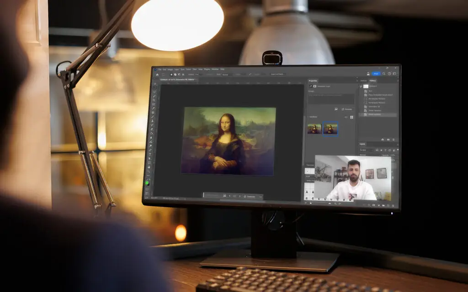
Task: Select the Clone Stamp tool
Action: [x=153, y=120]
